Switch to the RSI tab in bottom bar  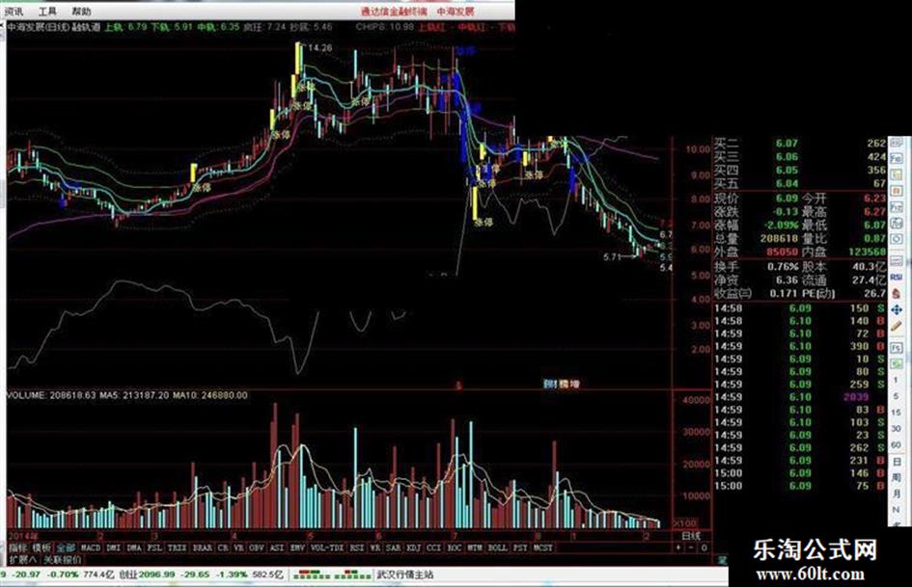357,547
